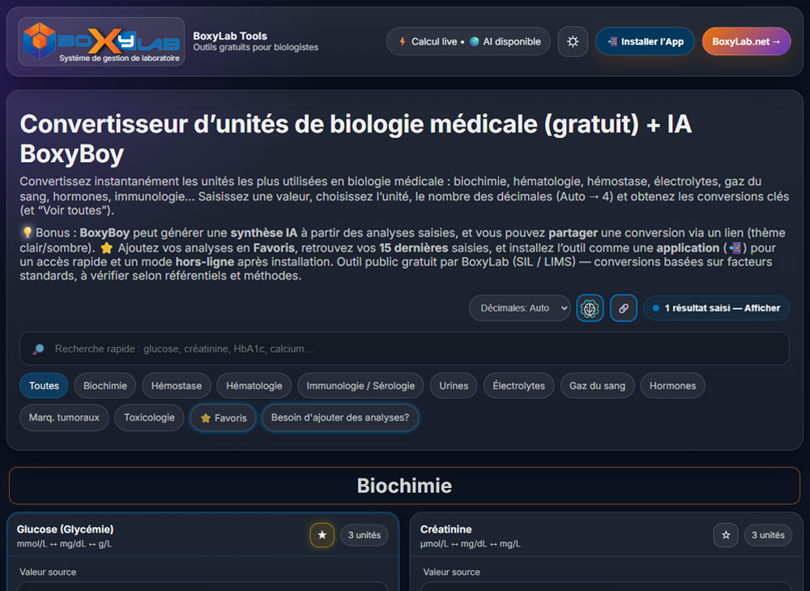Open settings via the gear icon
The height and width of the screenshot is (591, 810).
[573, 41]
